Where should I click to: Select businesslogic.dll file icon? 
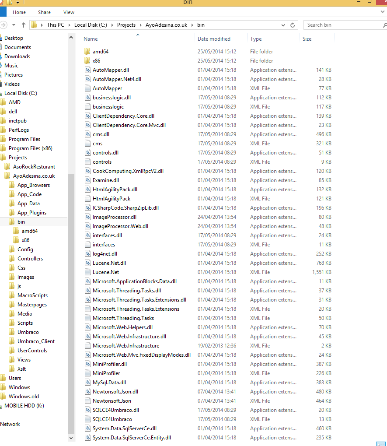click(x=87, y=98)
